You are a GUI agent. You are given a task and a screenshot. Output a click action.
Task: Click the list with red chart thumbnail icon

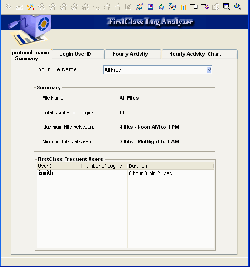(194, 7)
